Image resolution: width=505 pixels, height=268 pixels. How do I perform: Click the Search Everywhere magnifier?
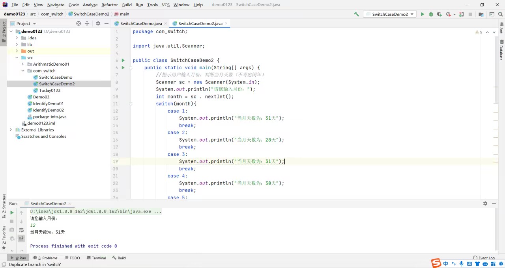pyautogui.click(x=500, y=14)
